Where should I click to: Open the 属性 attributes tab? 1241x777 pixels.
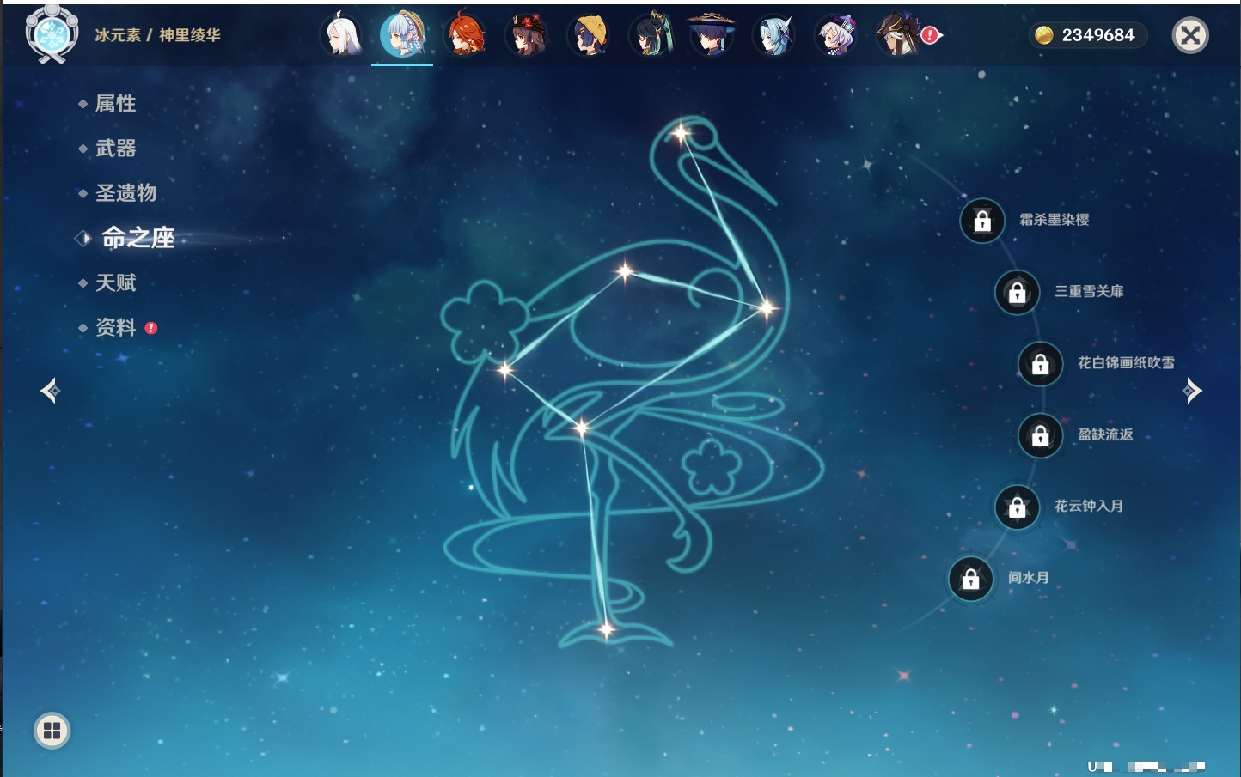tap(115, 104)
